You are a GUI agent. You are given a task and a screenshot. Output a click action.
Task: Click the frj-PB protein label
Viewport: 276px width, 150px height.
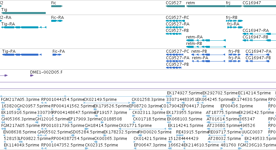point(234,51)
